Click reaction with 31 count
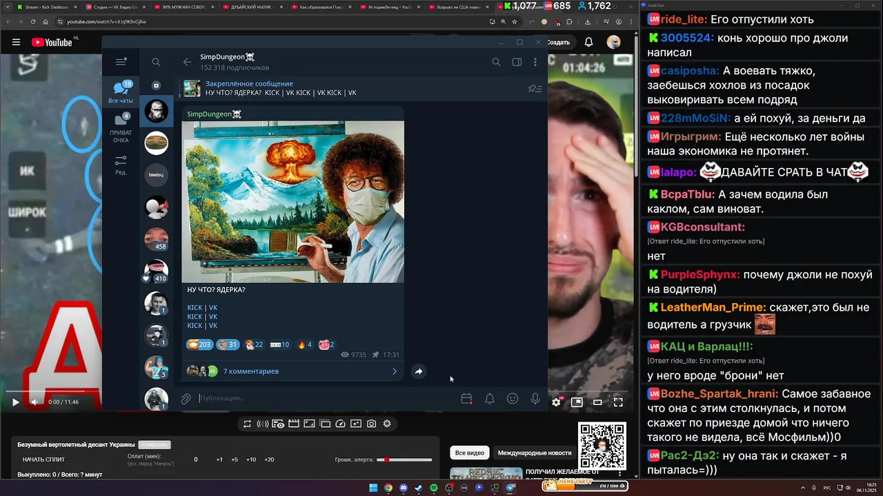Image resolution: width=883 pixels, height=496 pixels. (x=227, y=344)
